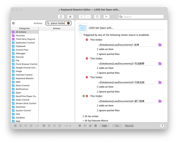This screenshot has width=178, height=143.
Task: Remove the 3-行政法規 folder trigger
Action: (x=87, y=77)
